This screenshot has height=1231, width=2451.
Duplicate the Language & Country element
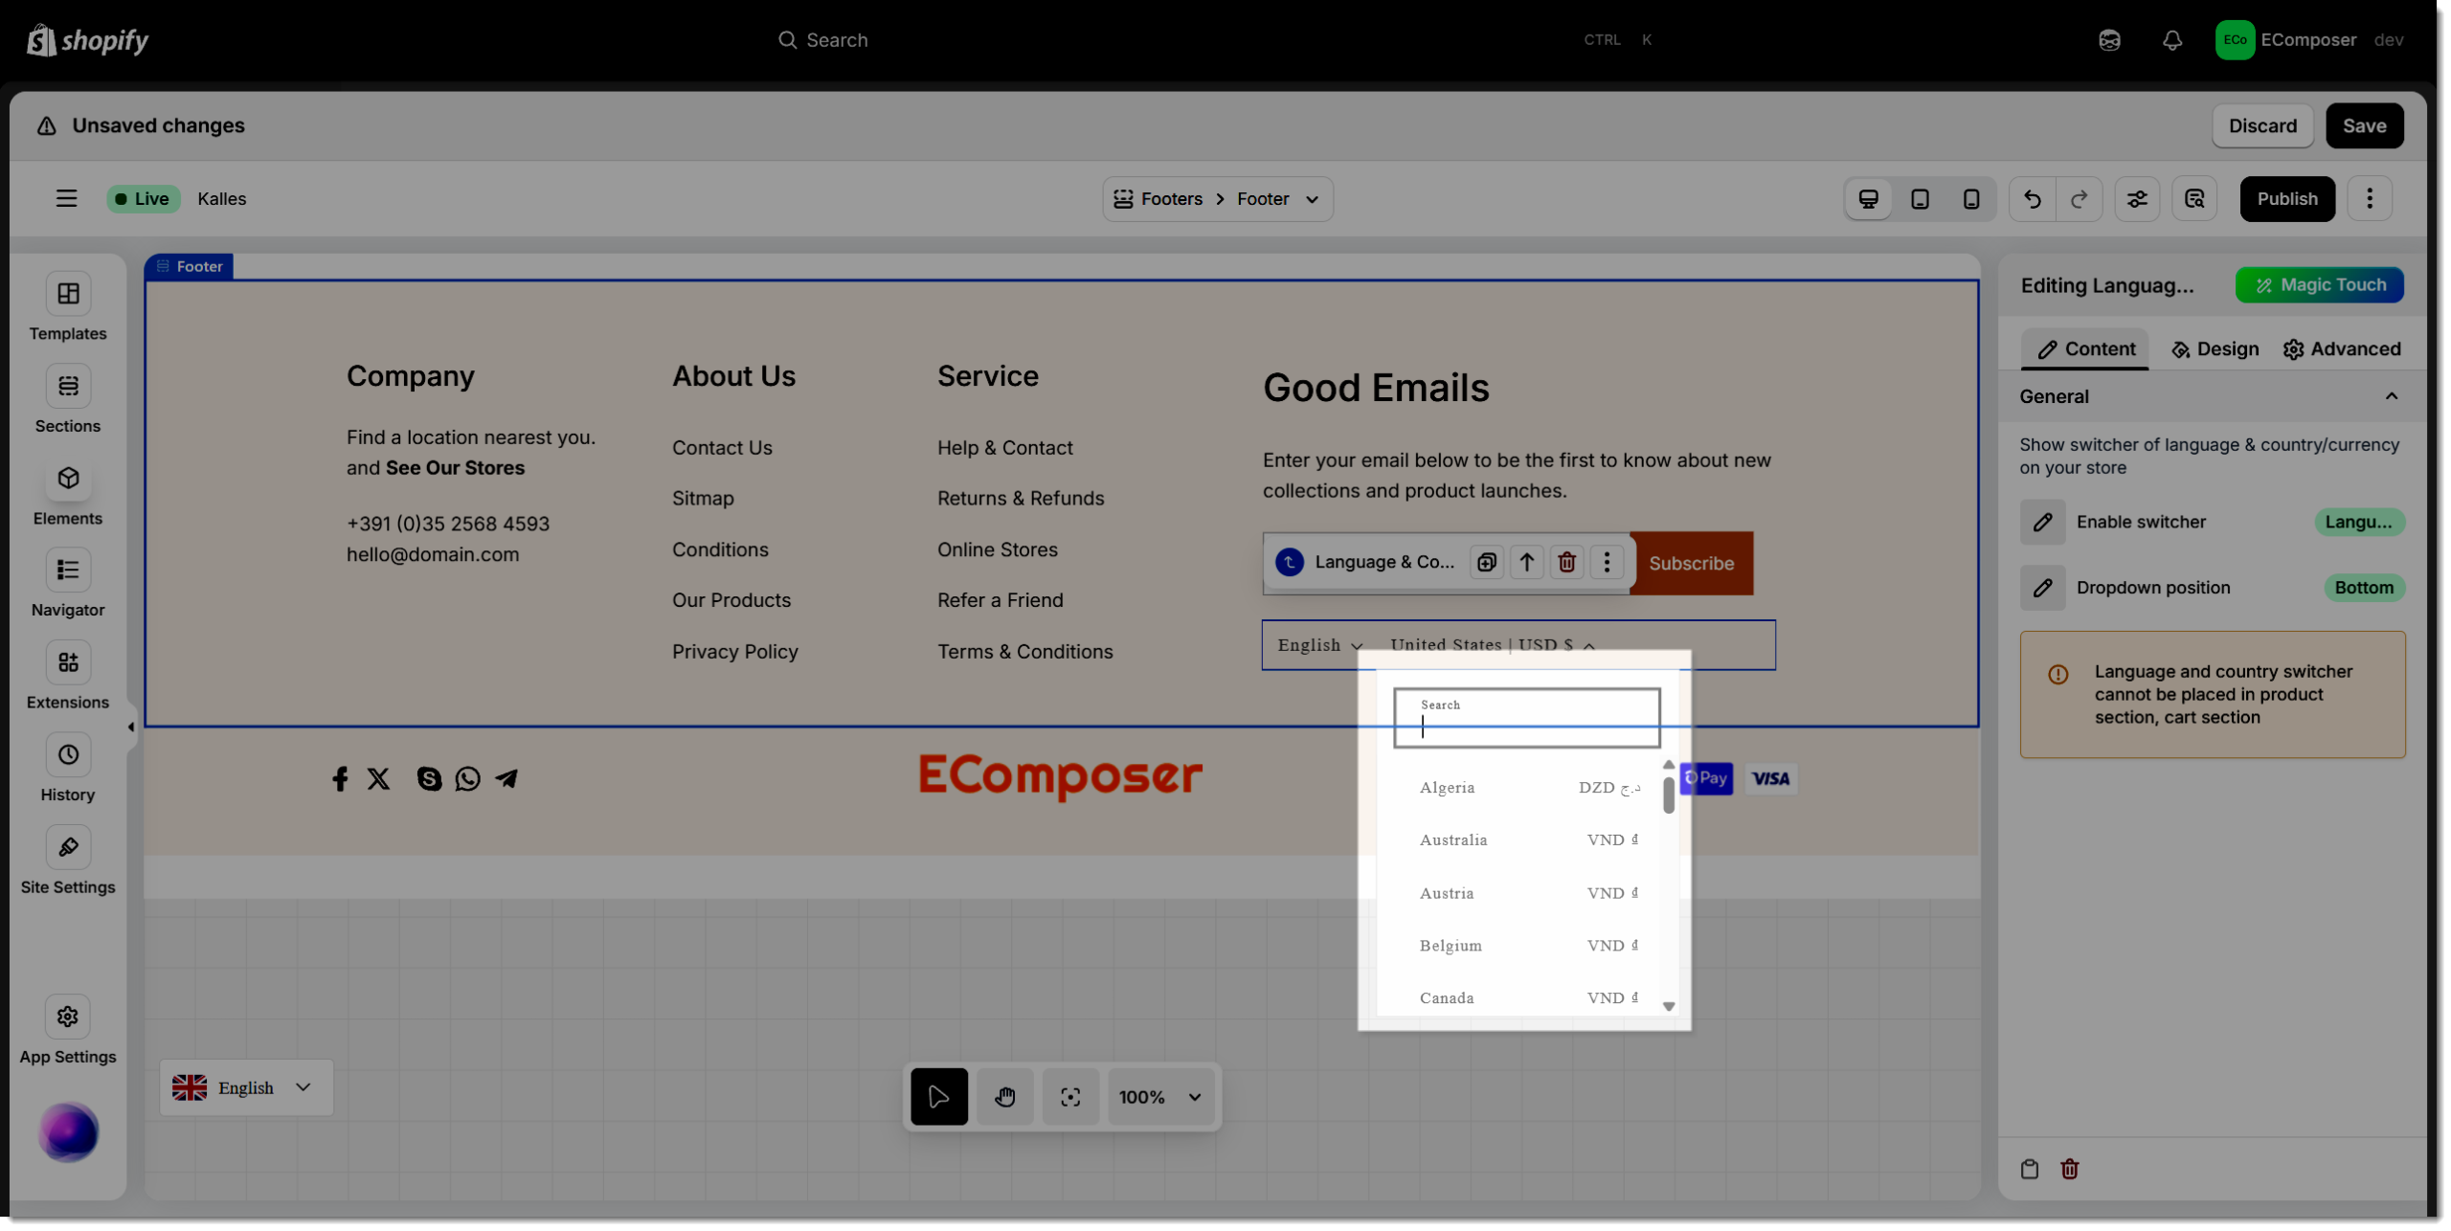pyautogui.click(x=1486, y=563)
